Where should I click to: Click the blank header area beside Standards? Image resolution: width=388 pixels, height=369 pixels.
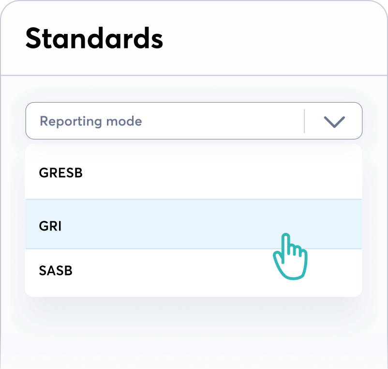[276, 39]
